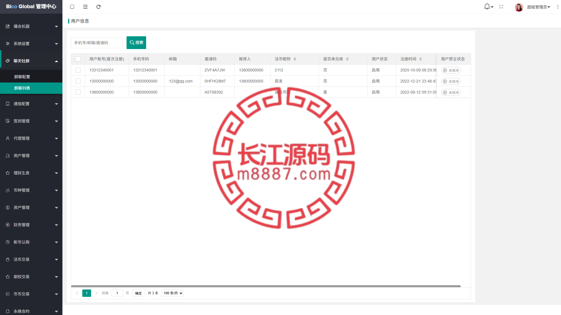Select the row for user 13800000000
The image size is (561, 315).
pos(78,92)
